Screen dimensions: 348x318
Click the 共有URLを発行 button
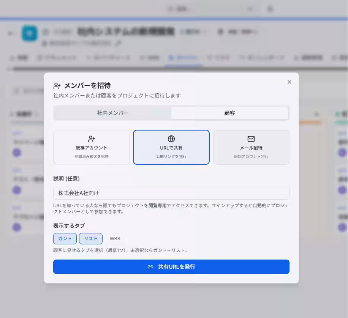(171, 267)
